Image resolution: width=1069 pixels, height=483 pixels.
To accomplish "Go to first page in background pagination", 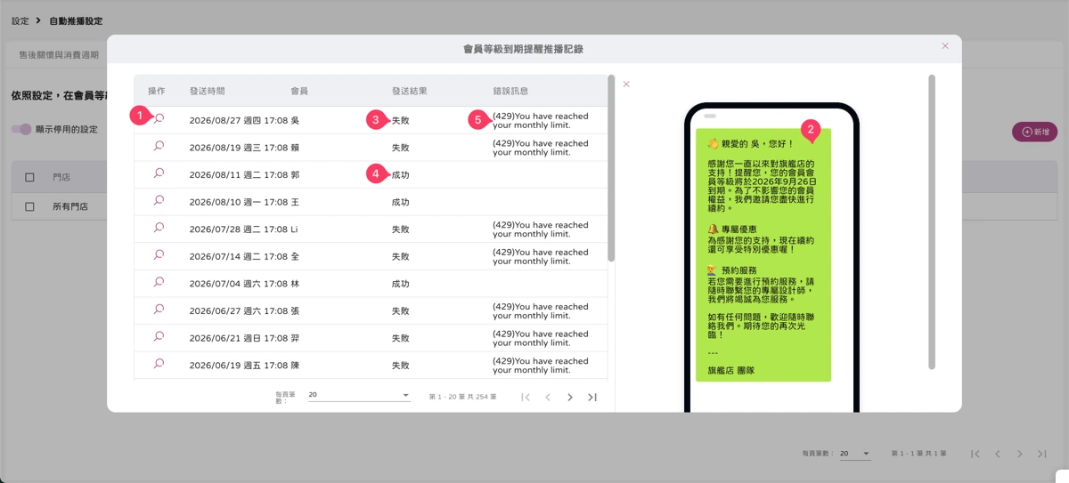I will click(975, 454).
